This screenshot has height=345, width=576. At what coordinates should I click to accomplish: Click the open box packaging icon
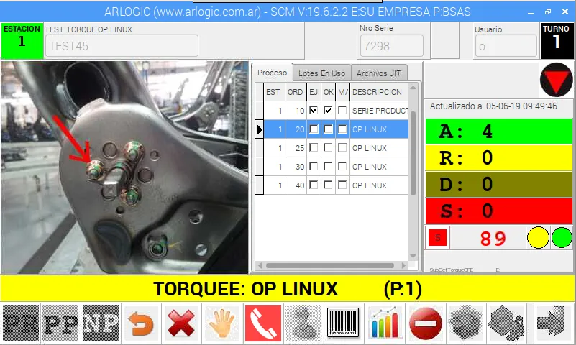pyautogui.click(x=465, y=323)
